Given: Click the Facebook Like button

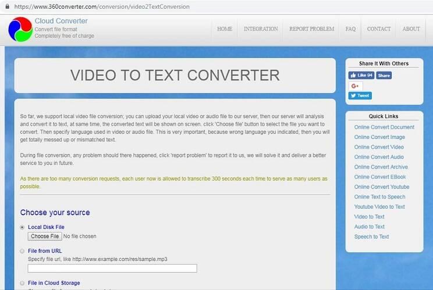Looking at the screenshot, I should (x=361, y=76).
